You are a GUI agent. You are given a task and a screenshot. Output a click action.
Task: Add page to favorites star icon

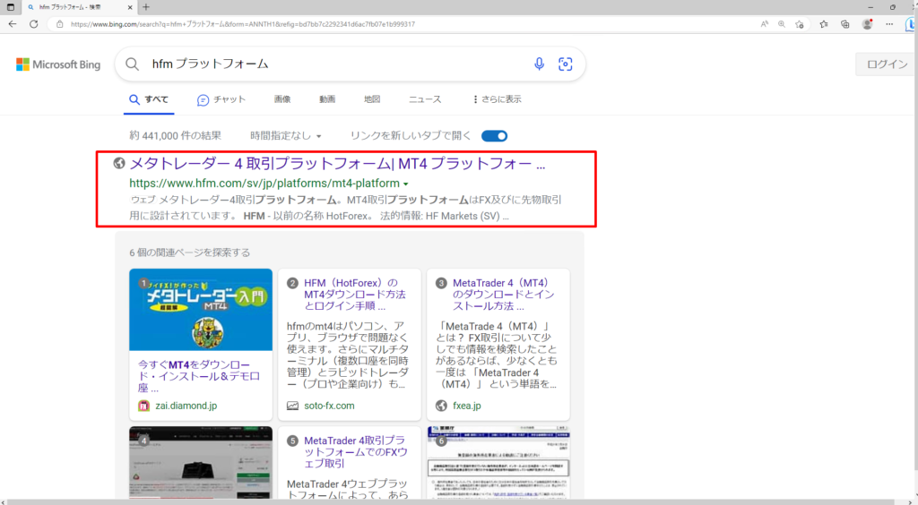tap(799, 24)
